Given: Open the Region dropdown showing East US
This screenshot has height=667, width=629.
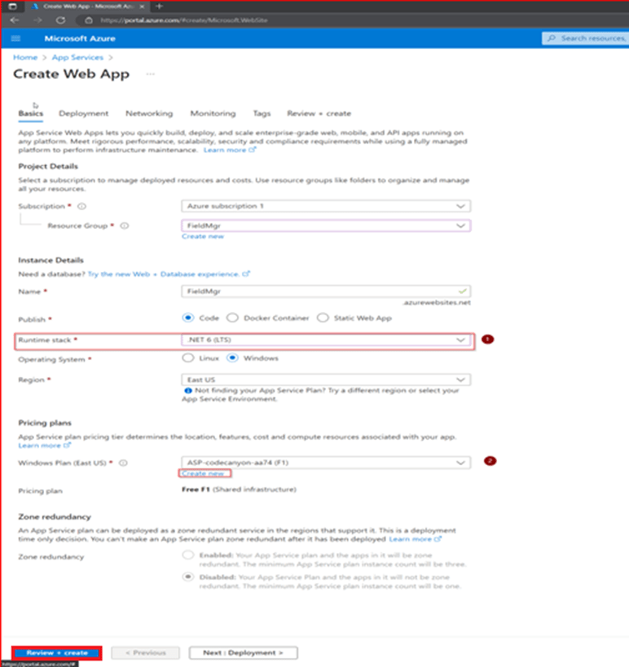Looking at the screenshot, I should (326, 380).
